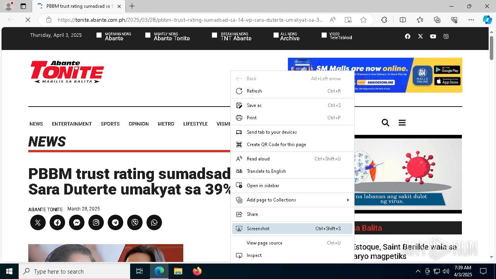Open Abante YouTube channel in header
This screenshot has width=496, height=279.
coord(433,36)
